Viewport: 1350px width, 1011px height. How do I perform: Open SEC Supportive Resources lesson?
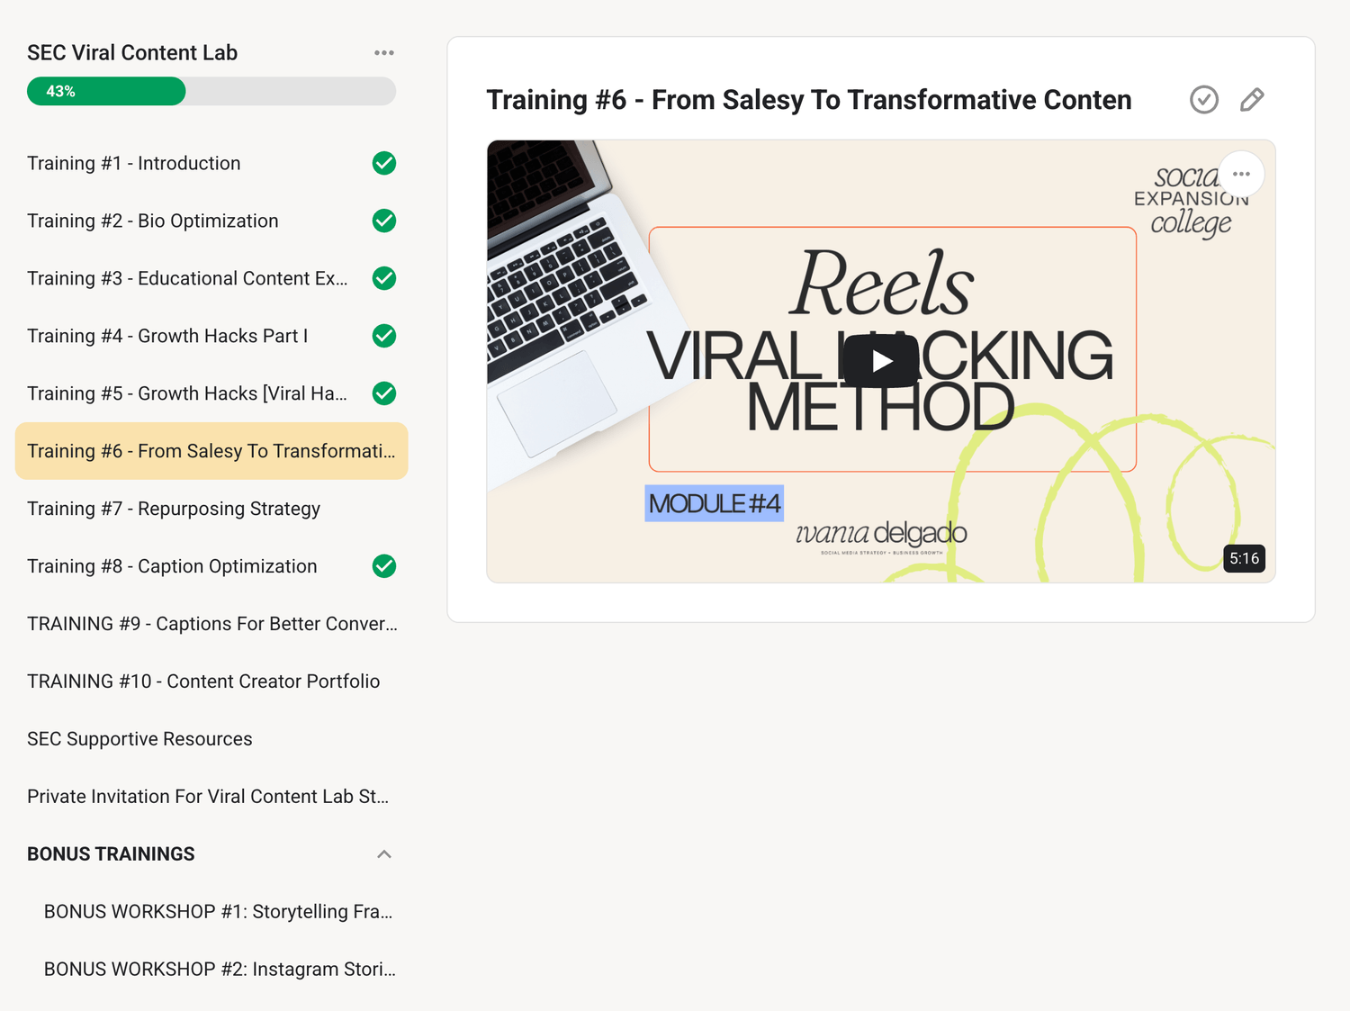(139, 739)
